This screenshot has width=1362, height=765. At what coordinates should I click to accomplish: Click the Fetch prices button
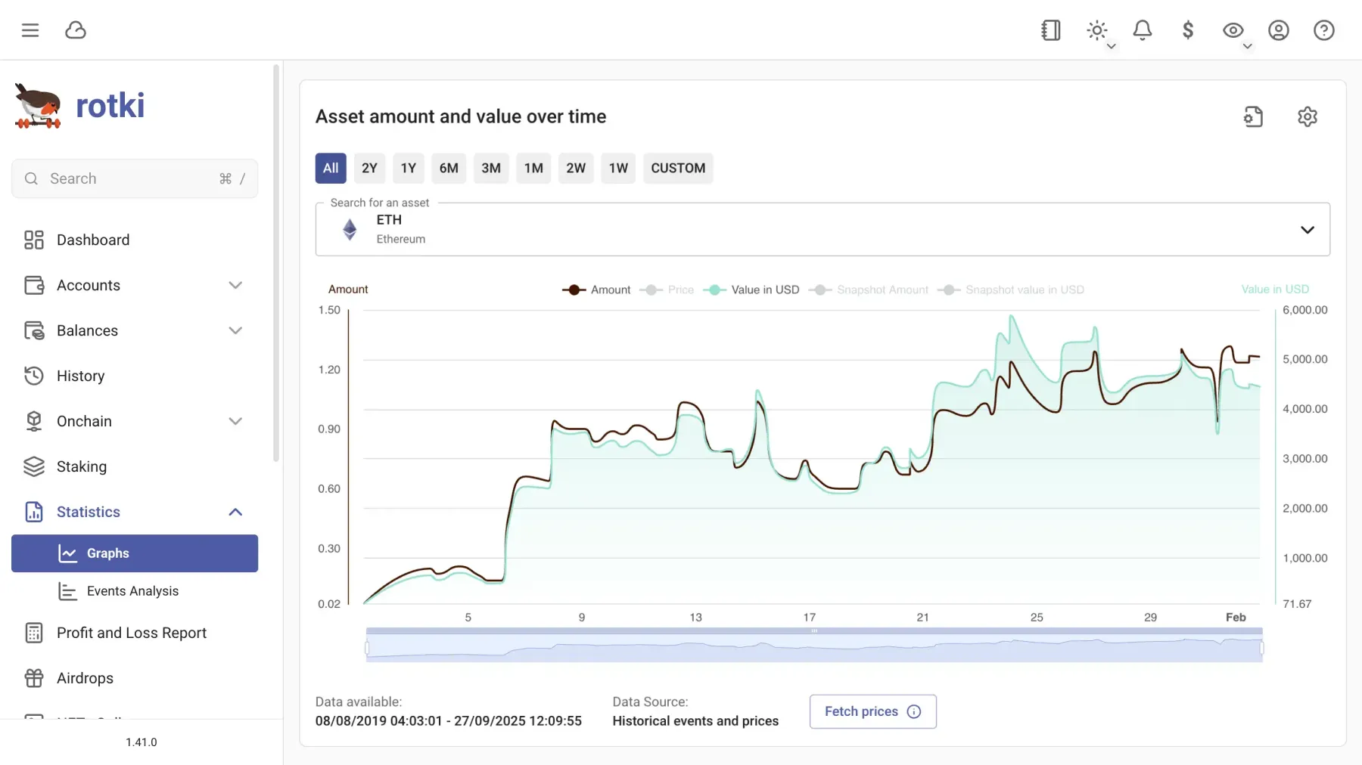(x=872, y=711)
